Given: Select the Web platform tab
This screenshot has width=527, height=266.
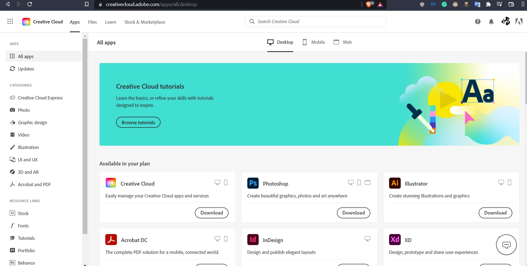Looking at the screenshot, I should pyautogui.click(x=343, y=42).
